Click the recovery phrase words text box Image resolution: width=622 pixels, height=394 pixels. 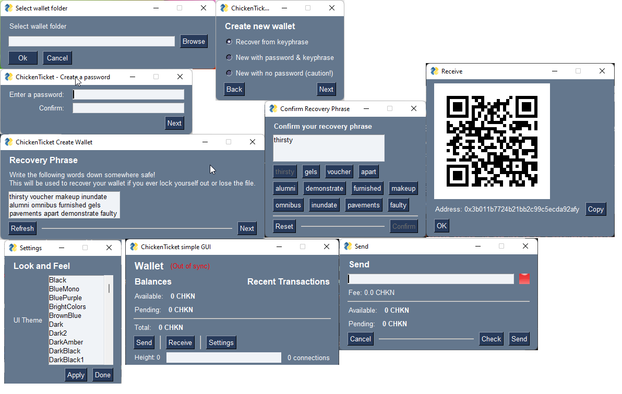[x=64, y=205]
